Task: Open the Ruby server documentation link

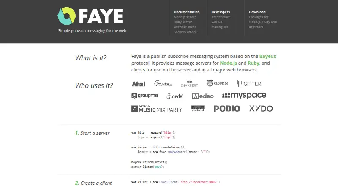Action: pyautogui.click(x=183, y=22)
